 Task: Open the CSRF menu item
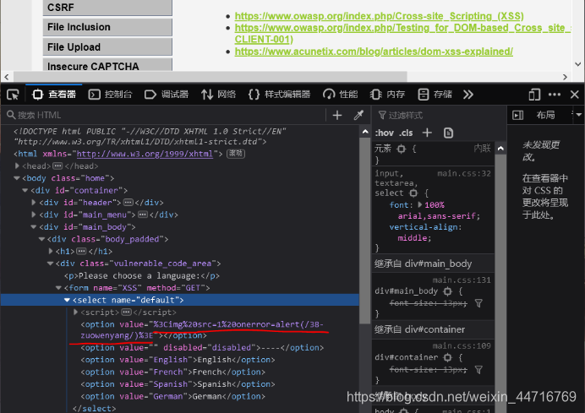(x=107, y=8)
